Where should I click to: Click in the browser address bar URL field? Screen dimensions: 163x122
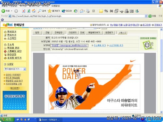pyautogui.click(x=77, y=16)
